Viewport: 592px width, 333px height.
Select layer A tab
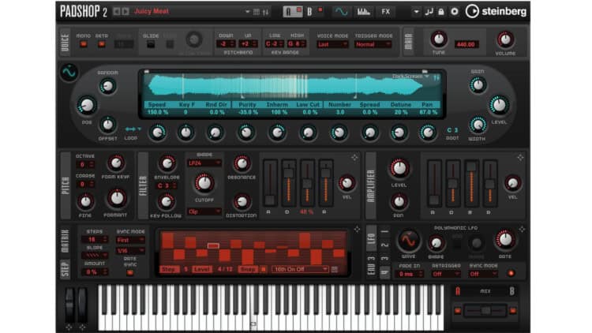(289, 11)
